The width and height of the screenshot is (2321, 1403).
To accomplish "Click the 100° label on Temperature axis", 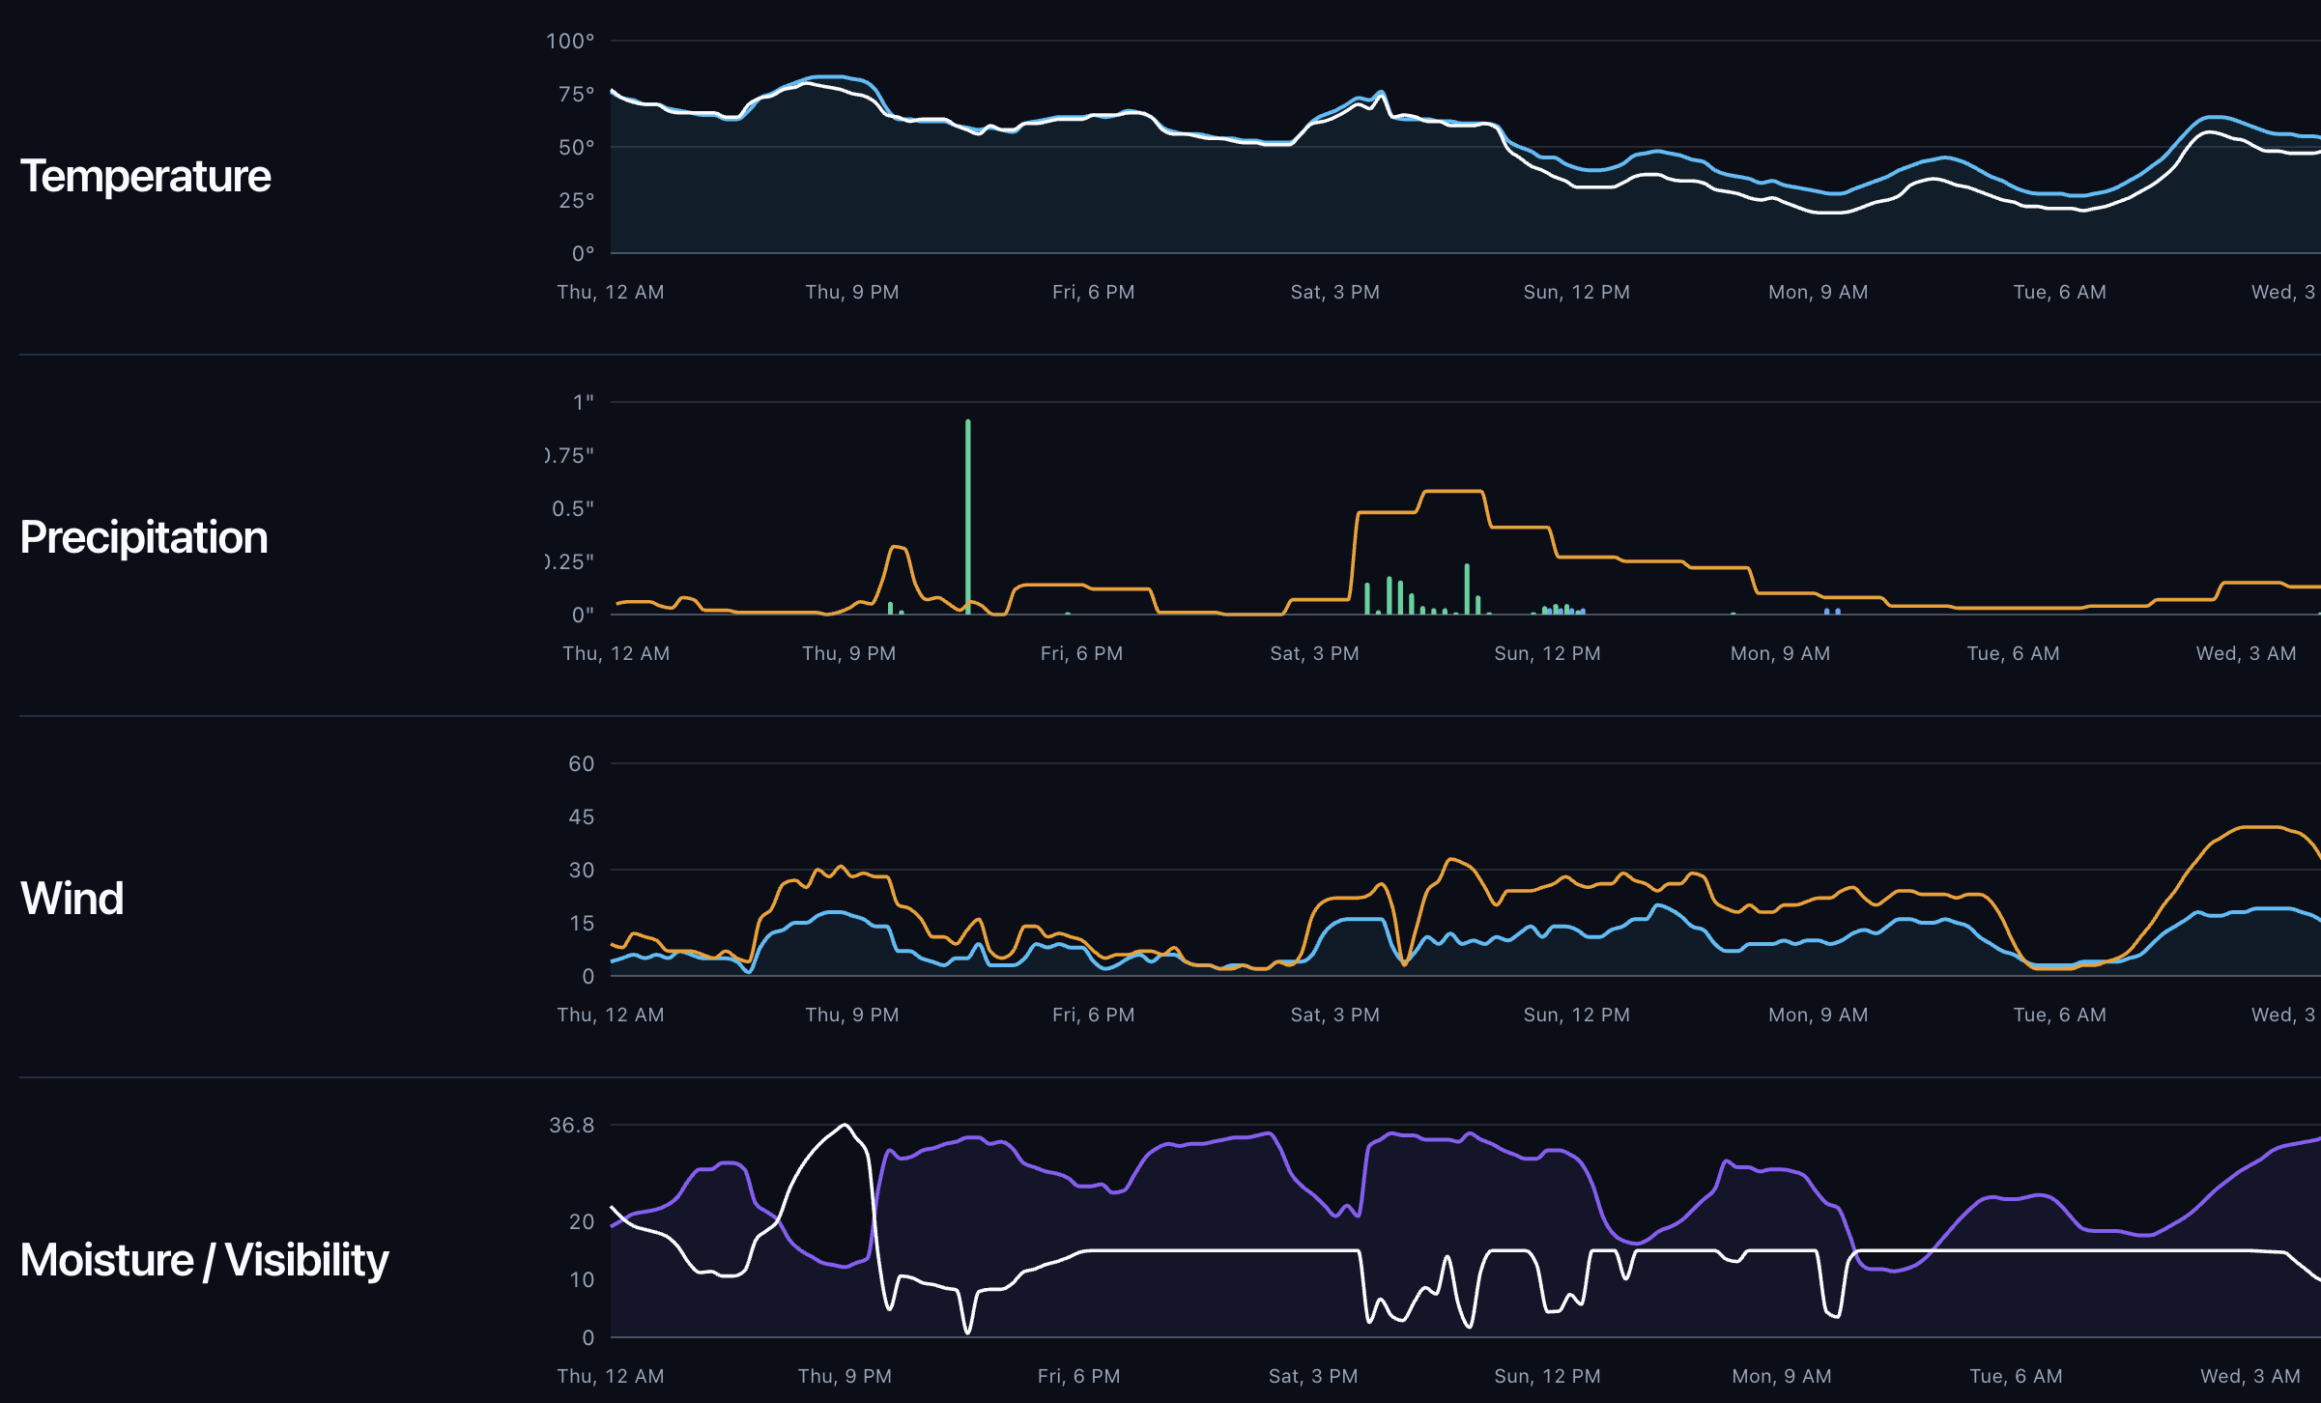I will click(x=570, y=41).
